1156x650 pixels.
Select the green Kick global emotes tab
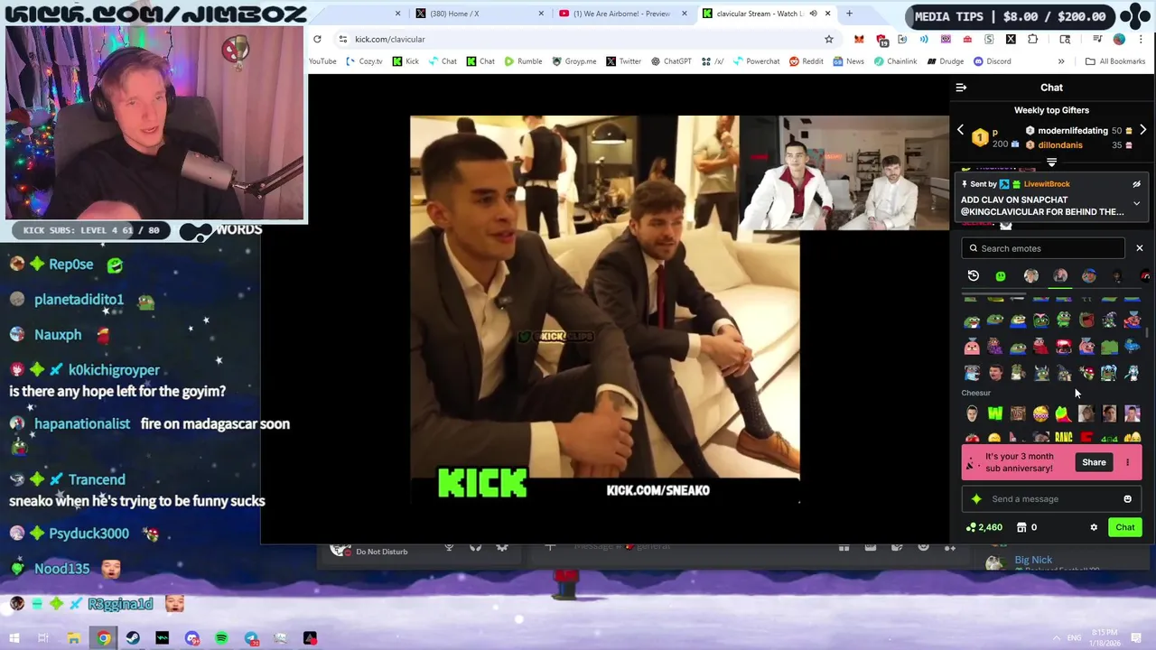(1001, 276)
